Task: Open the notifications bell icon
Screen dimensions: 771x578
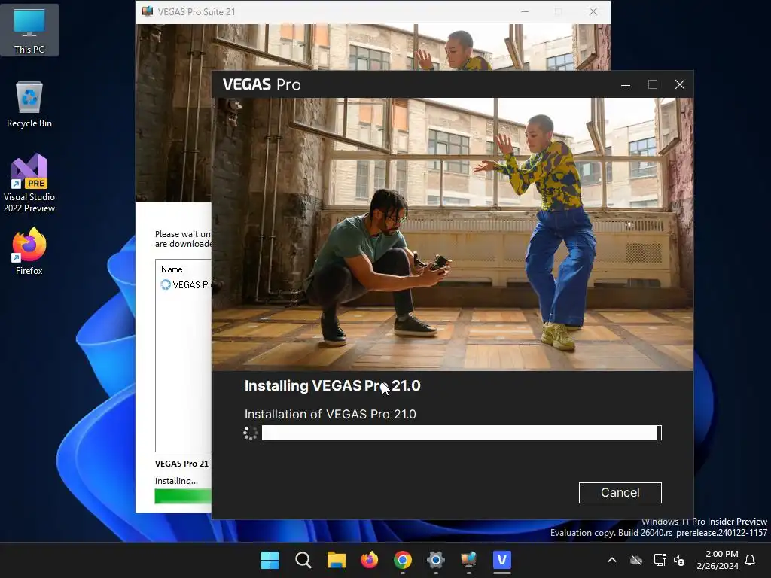Action: [750, 560]
